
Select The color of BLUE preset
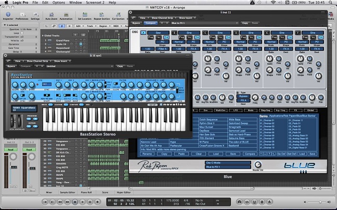(x=239, y=142)
